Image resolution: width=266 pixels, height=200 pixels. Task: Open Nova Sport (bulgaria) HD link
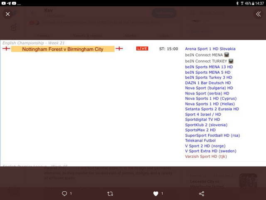pyautogui.click(x=209, y=88)
